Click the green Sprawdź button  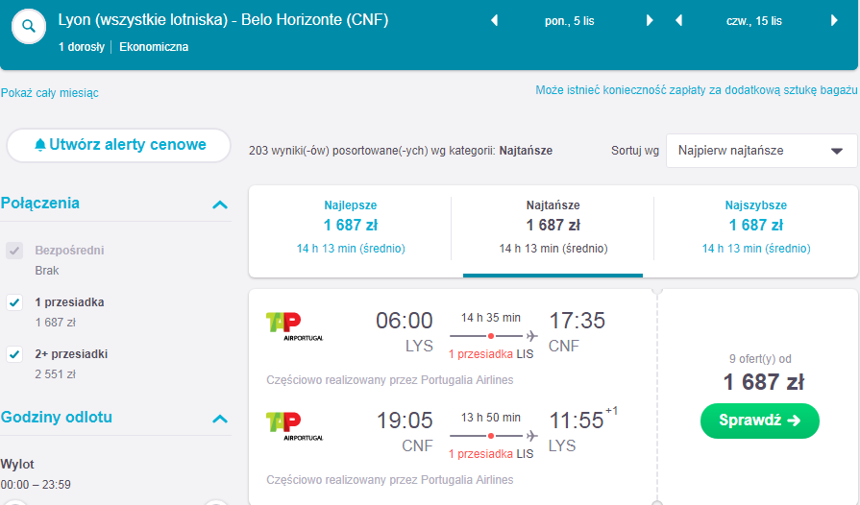[x=760, y=421]
